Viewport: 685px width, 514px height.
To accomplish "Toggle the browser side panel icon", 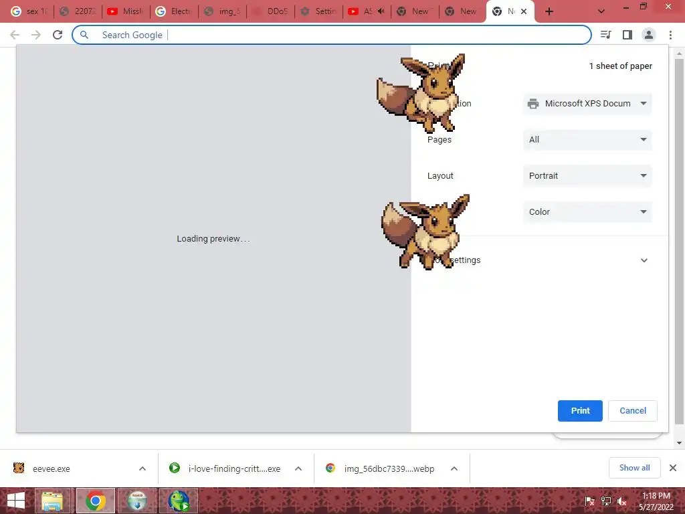I will [627, 35].
